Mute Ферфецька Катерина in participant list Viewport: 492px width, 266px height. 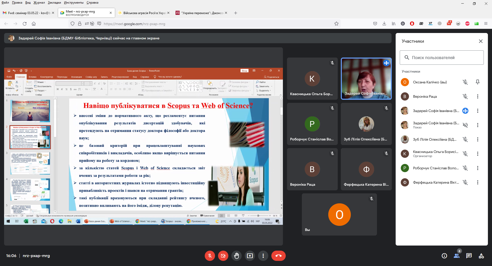[465, 182]
